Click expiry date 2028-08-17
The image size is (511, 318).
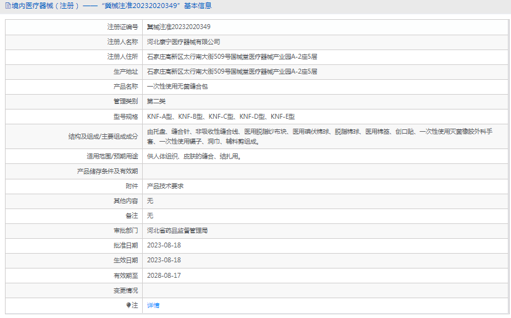(164, 275)
